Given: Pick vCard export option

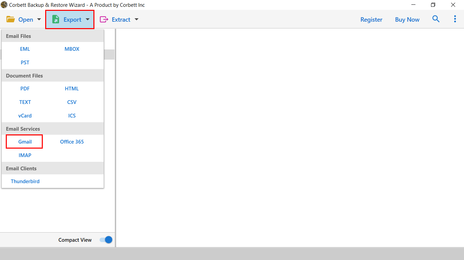Looking at the screenshot, I should (25, 115).
